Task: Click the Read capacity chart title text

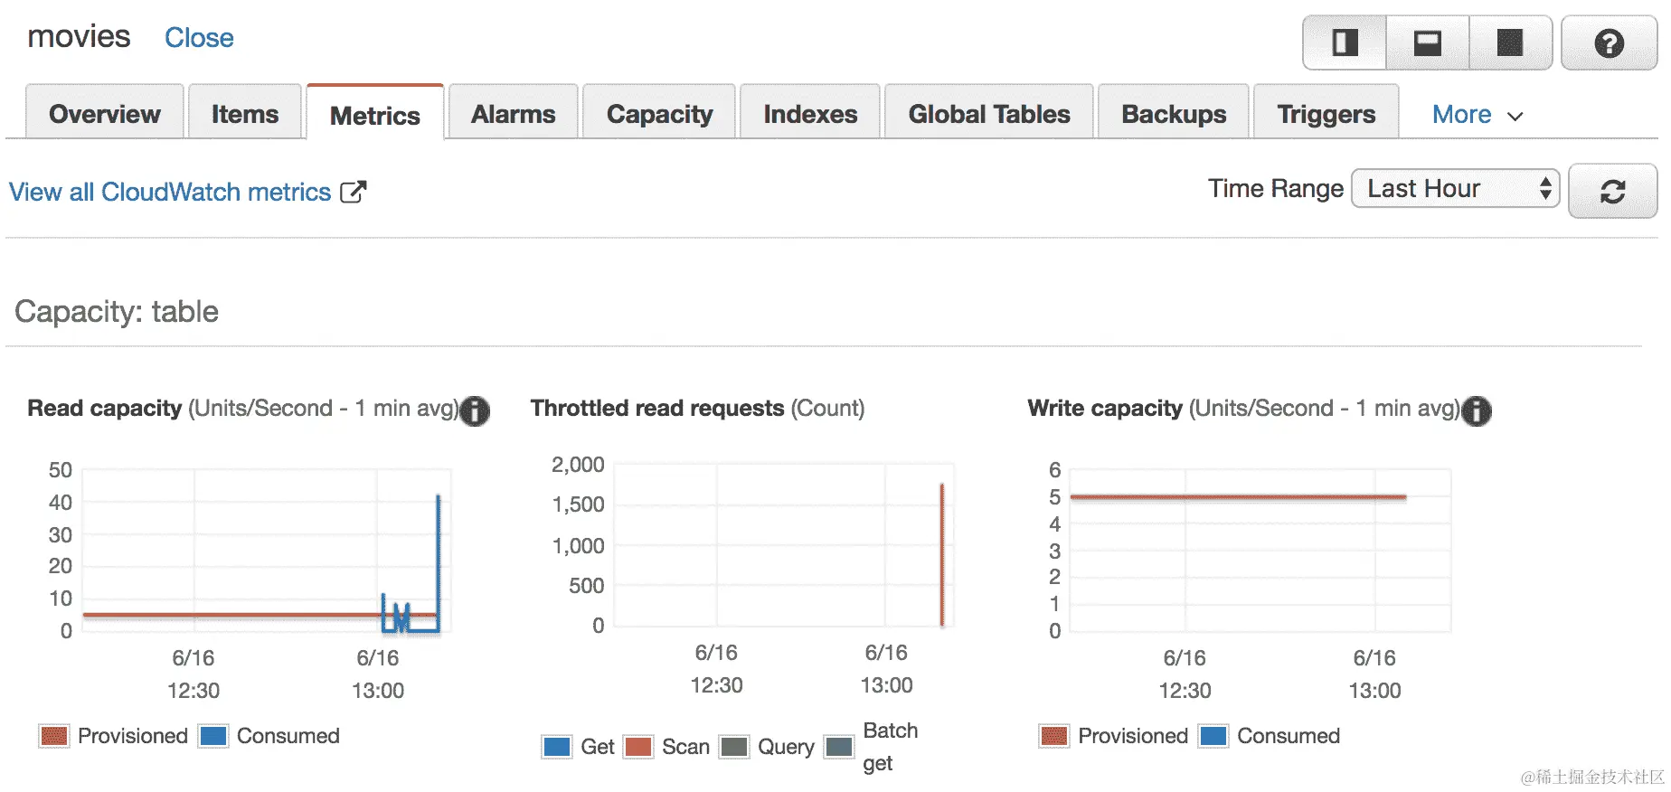Action: [x=243, y=409]
